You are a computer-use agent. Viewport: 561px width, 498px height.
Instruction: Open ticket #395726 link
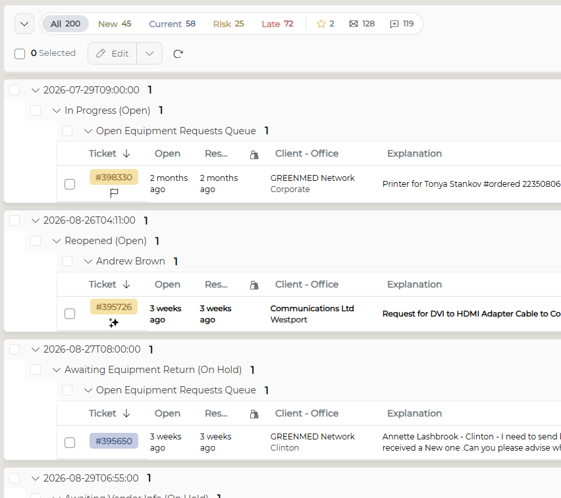(114, 307)
